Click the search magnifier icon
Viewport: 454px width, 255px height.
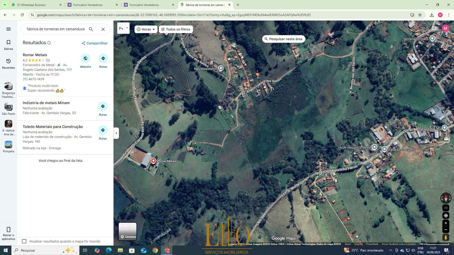91,29
